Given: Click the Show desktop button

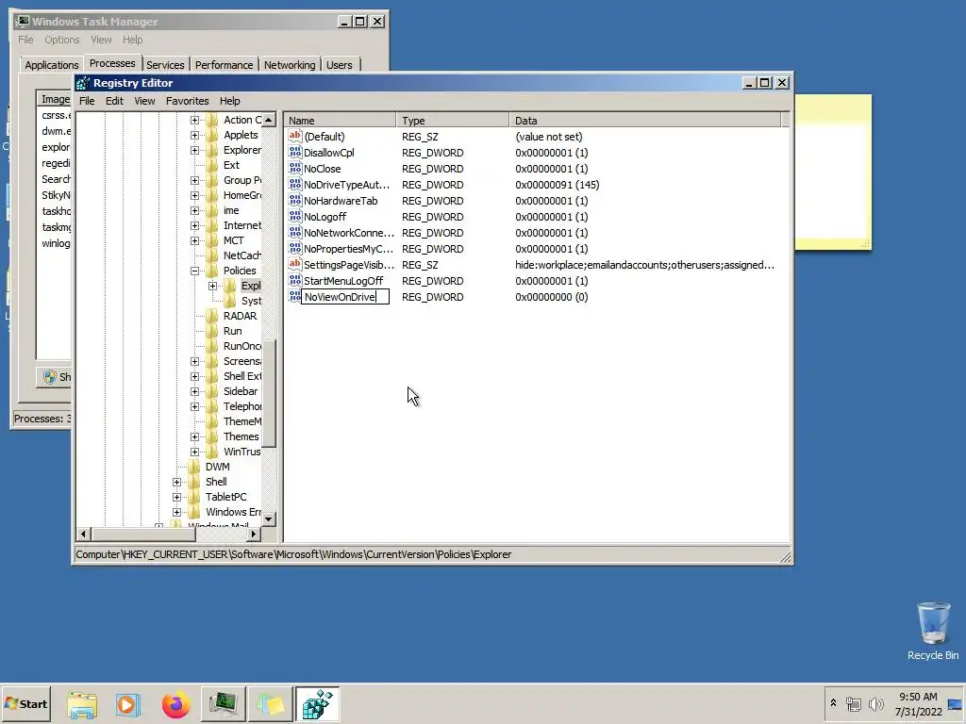Looking at the screenshot, I should pyautogui.click(x=955, y=703).
